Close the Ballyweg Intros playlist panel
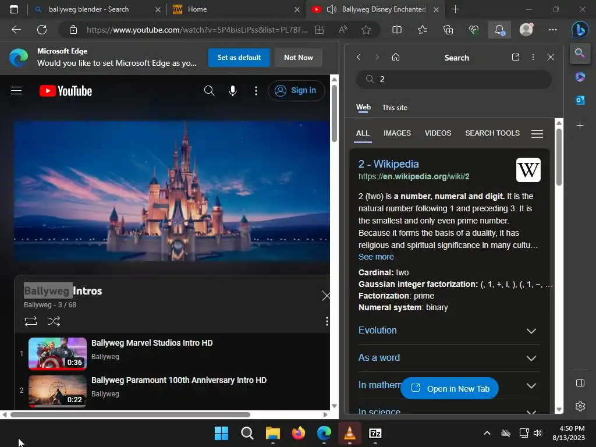The height and width of the screenshot is (447, 596). pyautogui.click(x=326, y=296)
